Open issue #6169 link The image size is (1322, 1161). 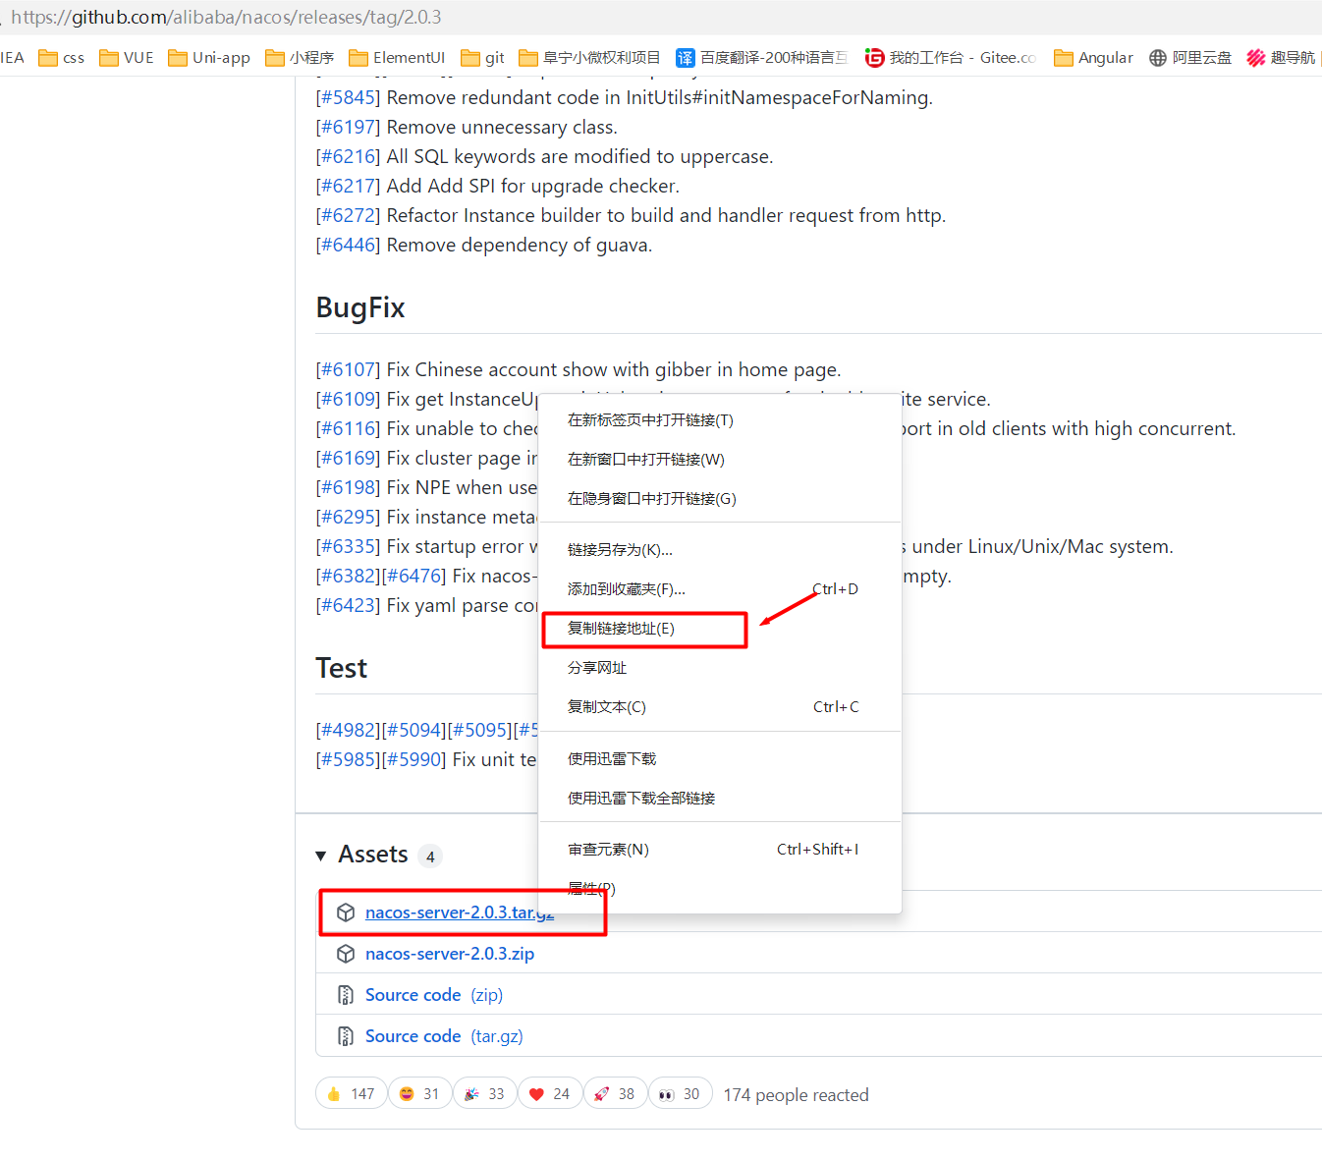tap(348, 458)
